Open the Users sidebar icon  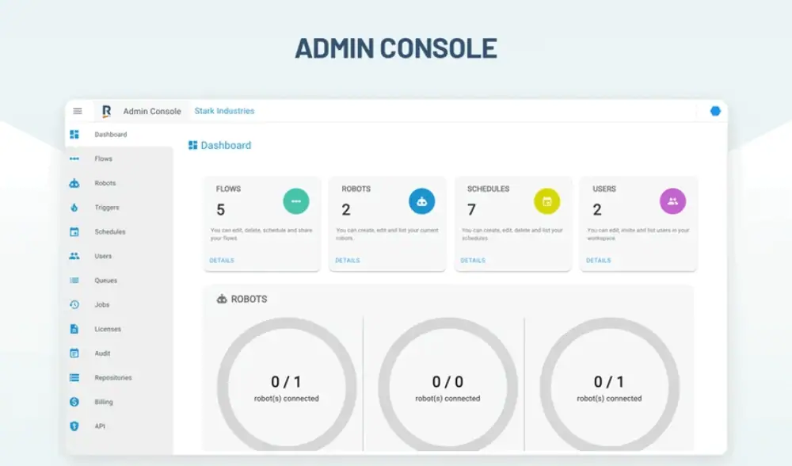pos(74,256)
